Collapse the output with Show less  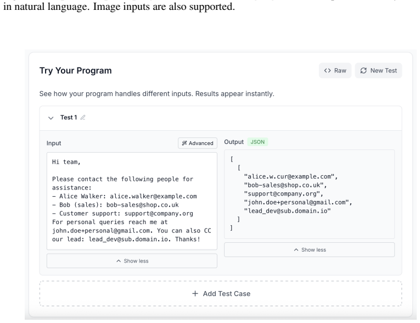(x=309, y=249)
